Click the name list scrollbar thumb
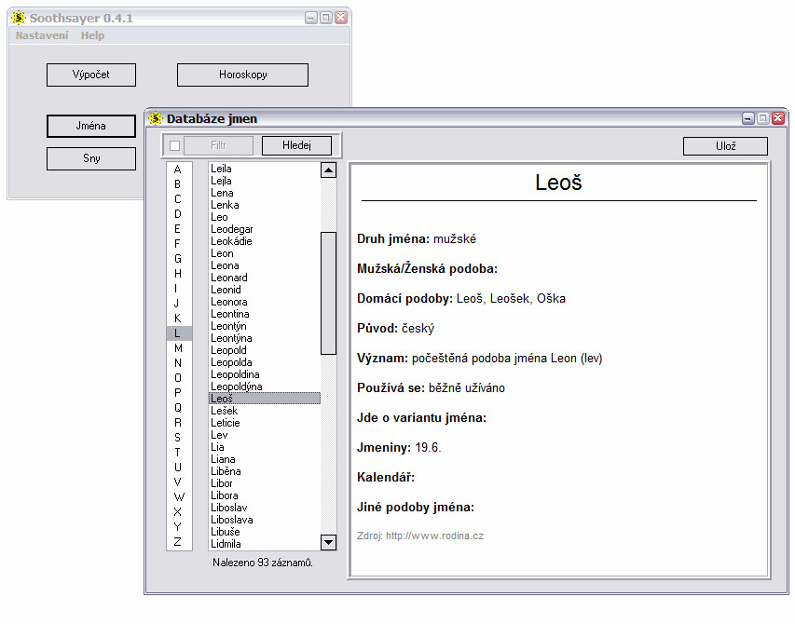Viewport: 795px width, 624px height. click(x=329, y=293)
